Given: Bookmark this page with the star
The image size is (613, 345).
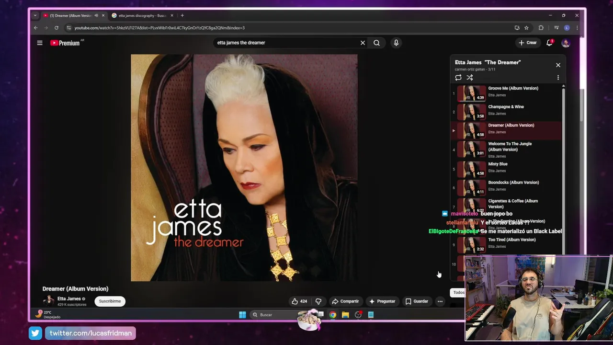Looking at the screenshot, I should coord(526,28).
